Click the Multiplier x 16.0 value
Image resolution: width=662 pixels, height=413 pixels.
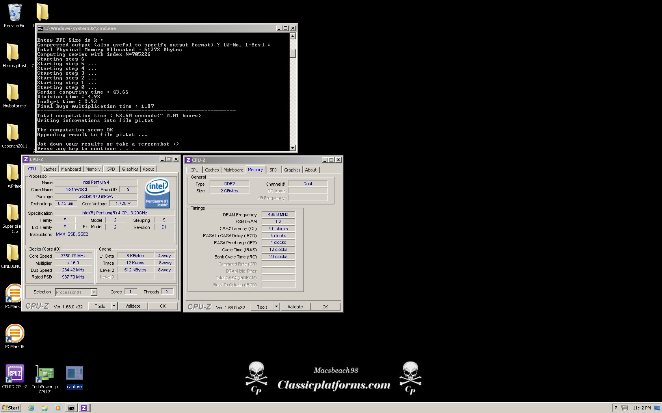(x=73, y=263)
